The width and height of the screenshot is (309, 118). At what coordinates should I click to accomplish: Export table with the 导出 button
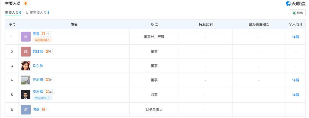click(297, 13)
